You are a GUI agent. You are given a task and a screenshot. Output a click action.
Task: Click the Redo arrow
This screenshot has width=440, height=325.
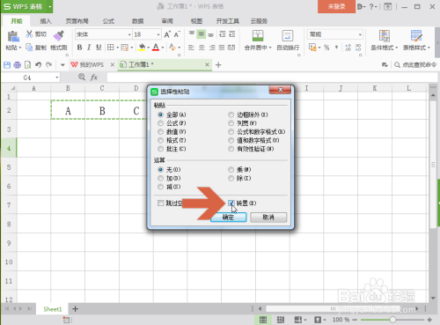coord(48,65)
